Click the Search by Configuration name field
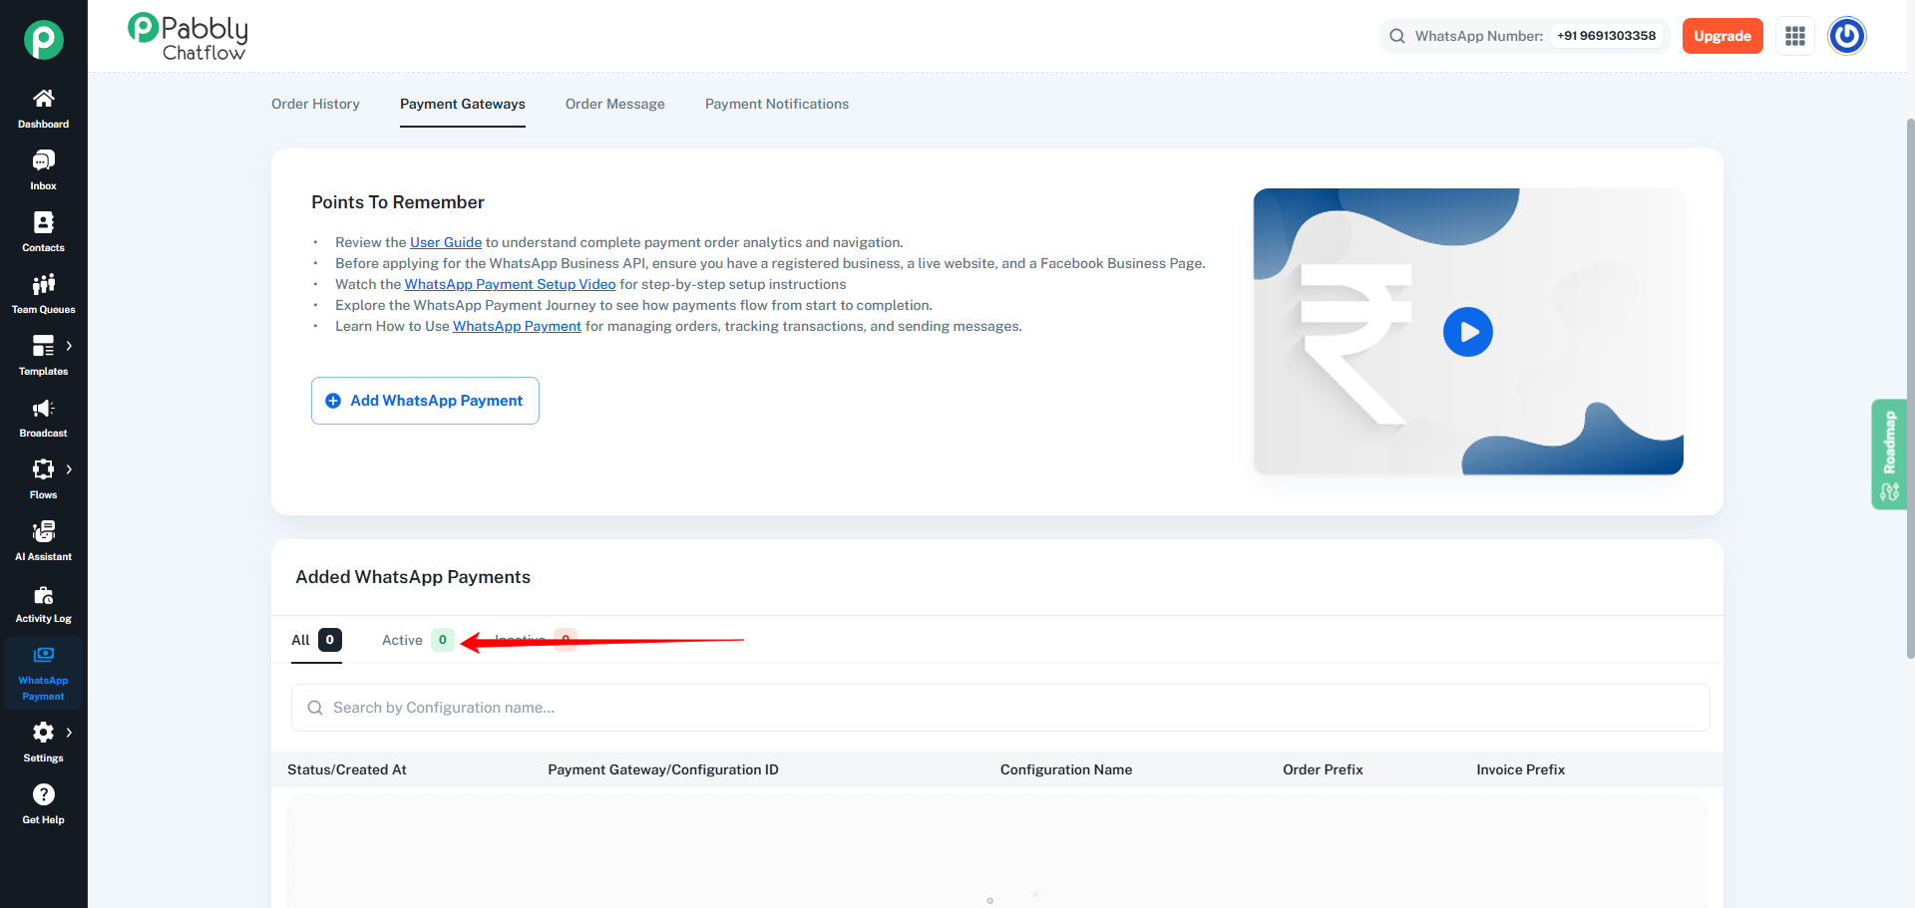The width and height of the screenshot is (1915, 908). point(1000,708)
